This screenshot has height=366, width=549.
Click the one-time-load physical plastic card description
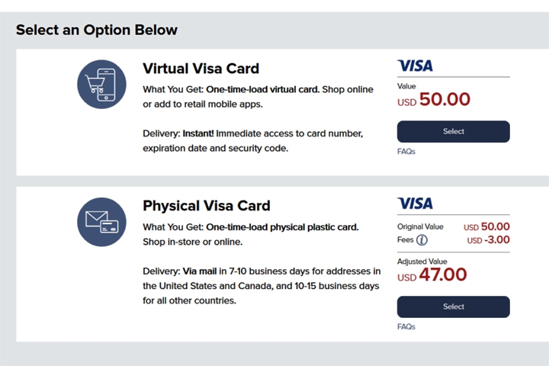[250, 234]
